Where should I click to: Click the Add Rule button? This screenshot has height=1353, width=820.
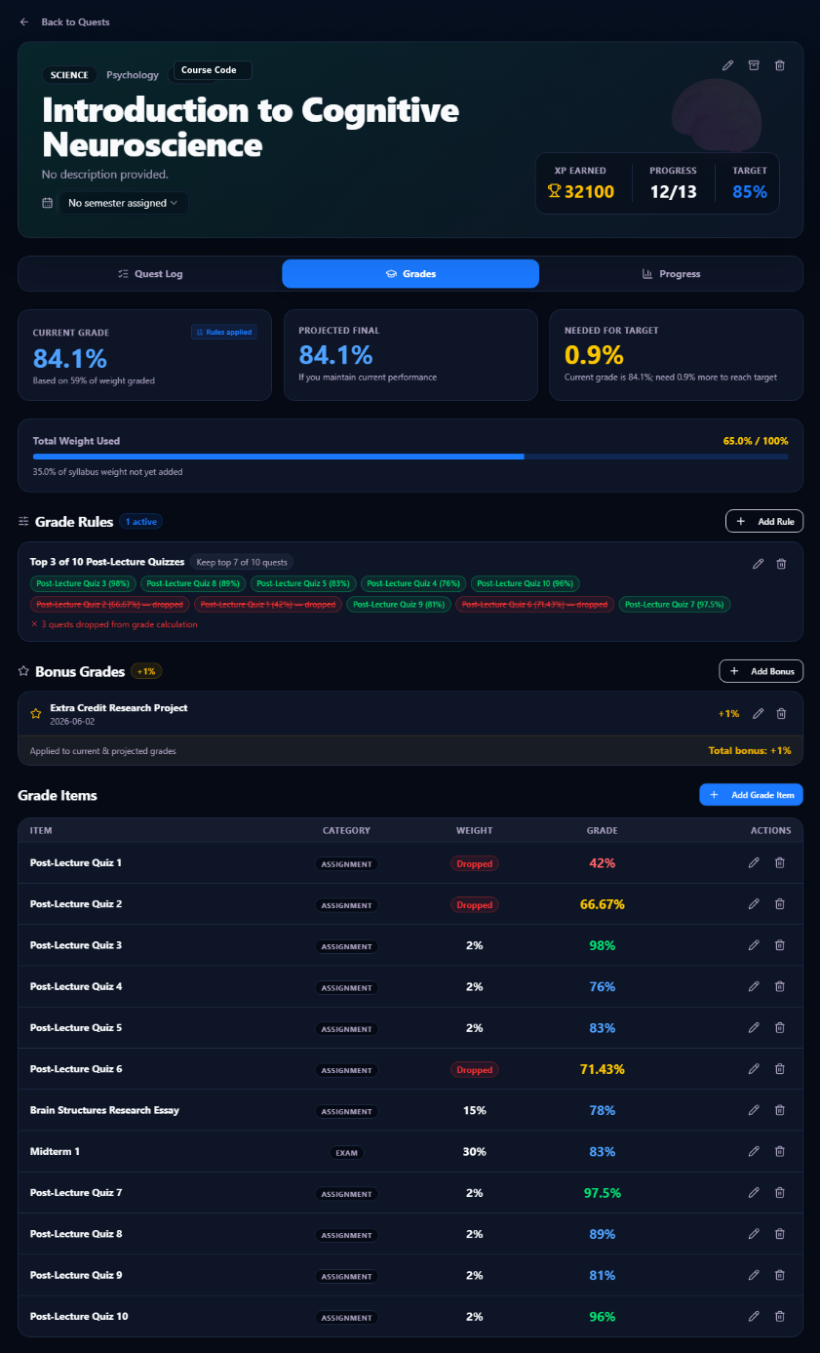click(x=764, y=522)
